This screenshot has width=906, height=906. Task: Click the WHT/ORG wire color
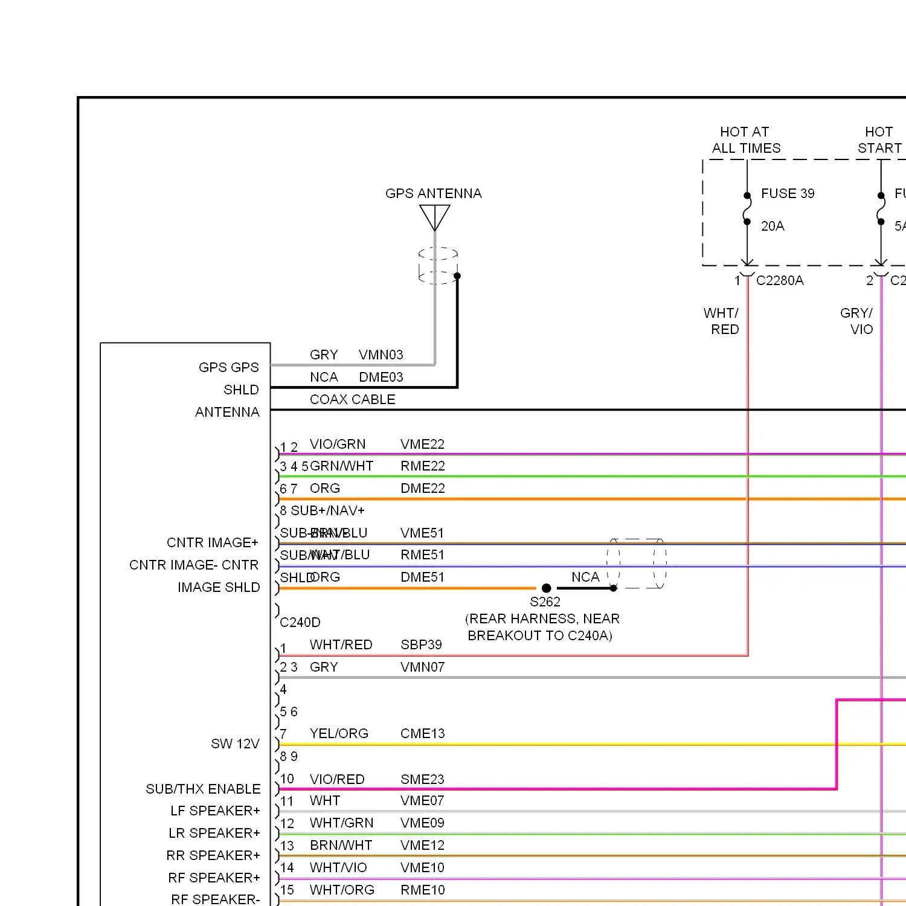click(342, 890)
